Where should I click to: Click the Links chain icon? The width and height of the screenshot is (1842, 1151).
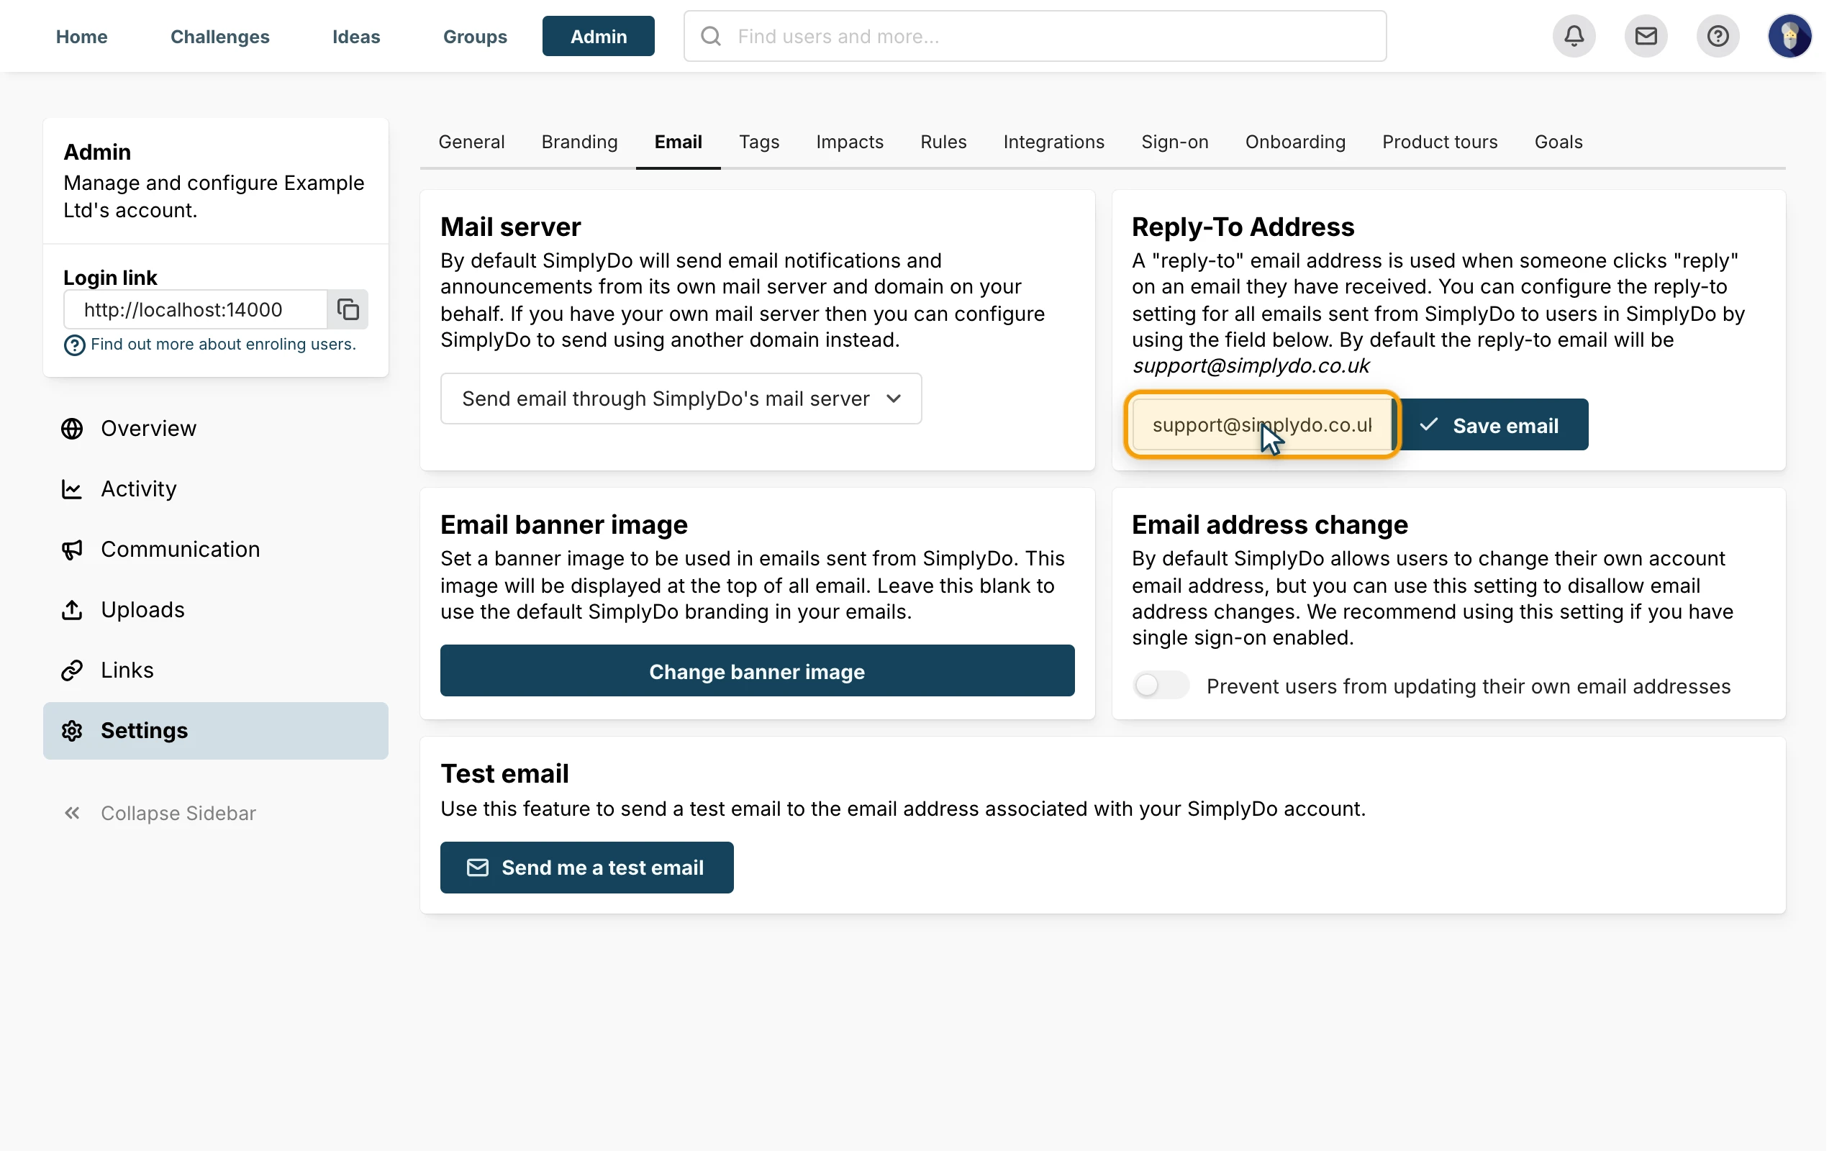tap(72, 670)
